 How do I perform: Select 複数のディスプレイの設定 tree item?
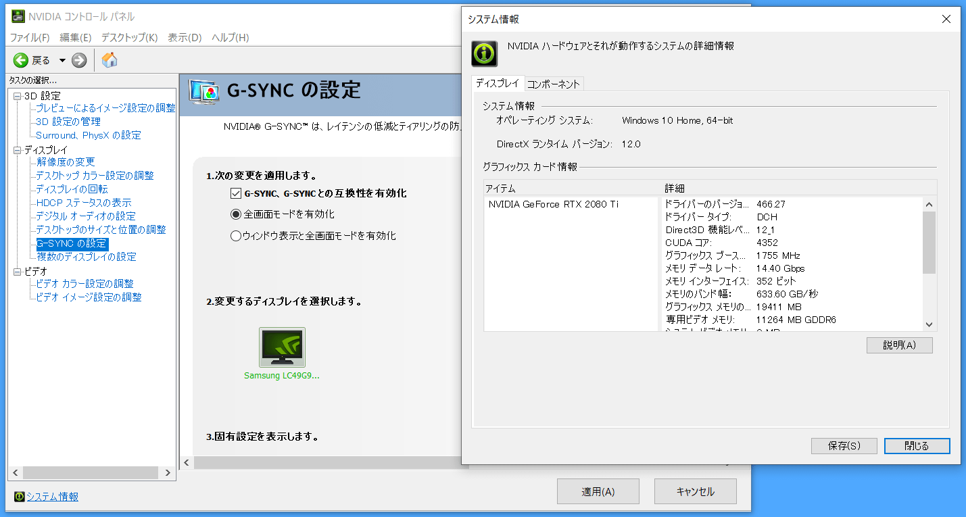[87, 257]
